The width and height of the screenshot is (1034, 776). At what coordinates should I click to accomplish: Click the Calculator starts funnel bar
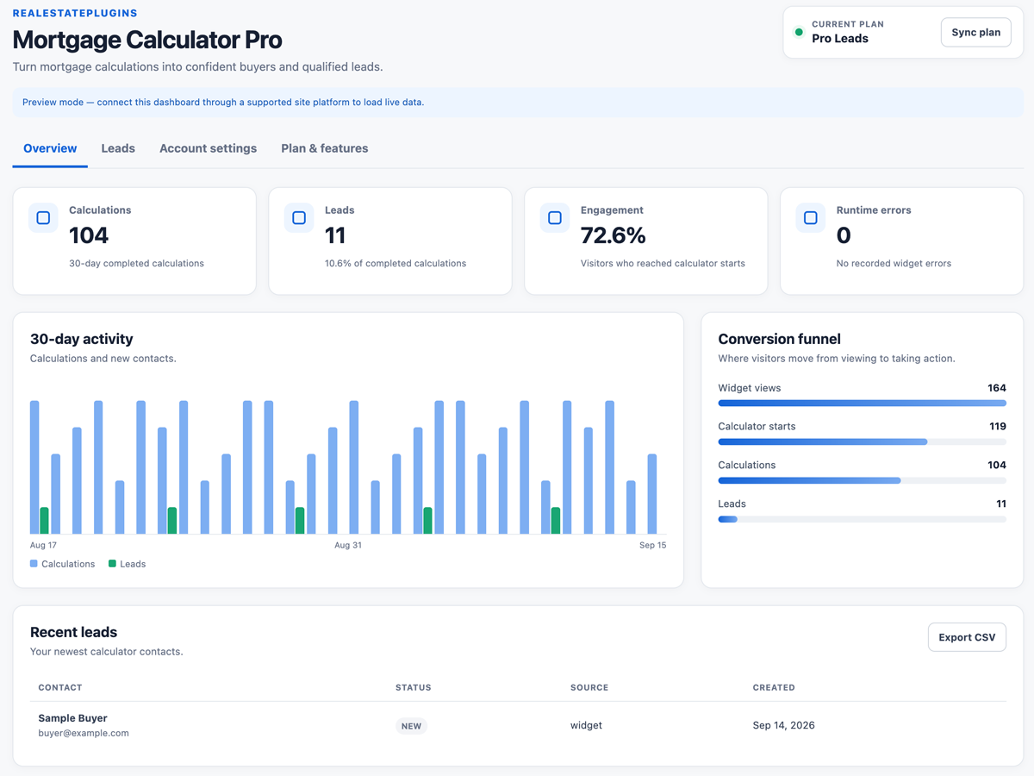tap(862, 441)
